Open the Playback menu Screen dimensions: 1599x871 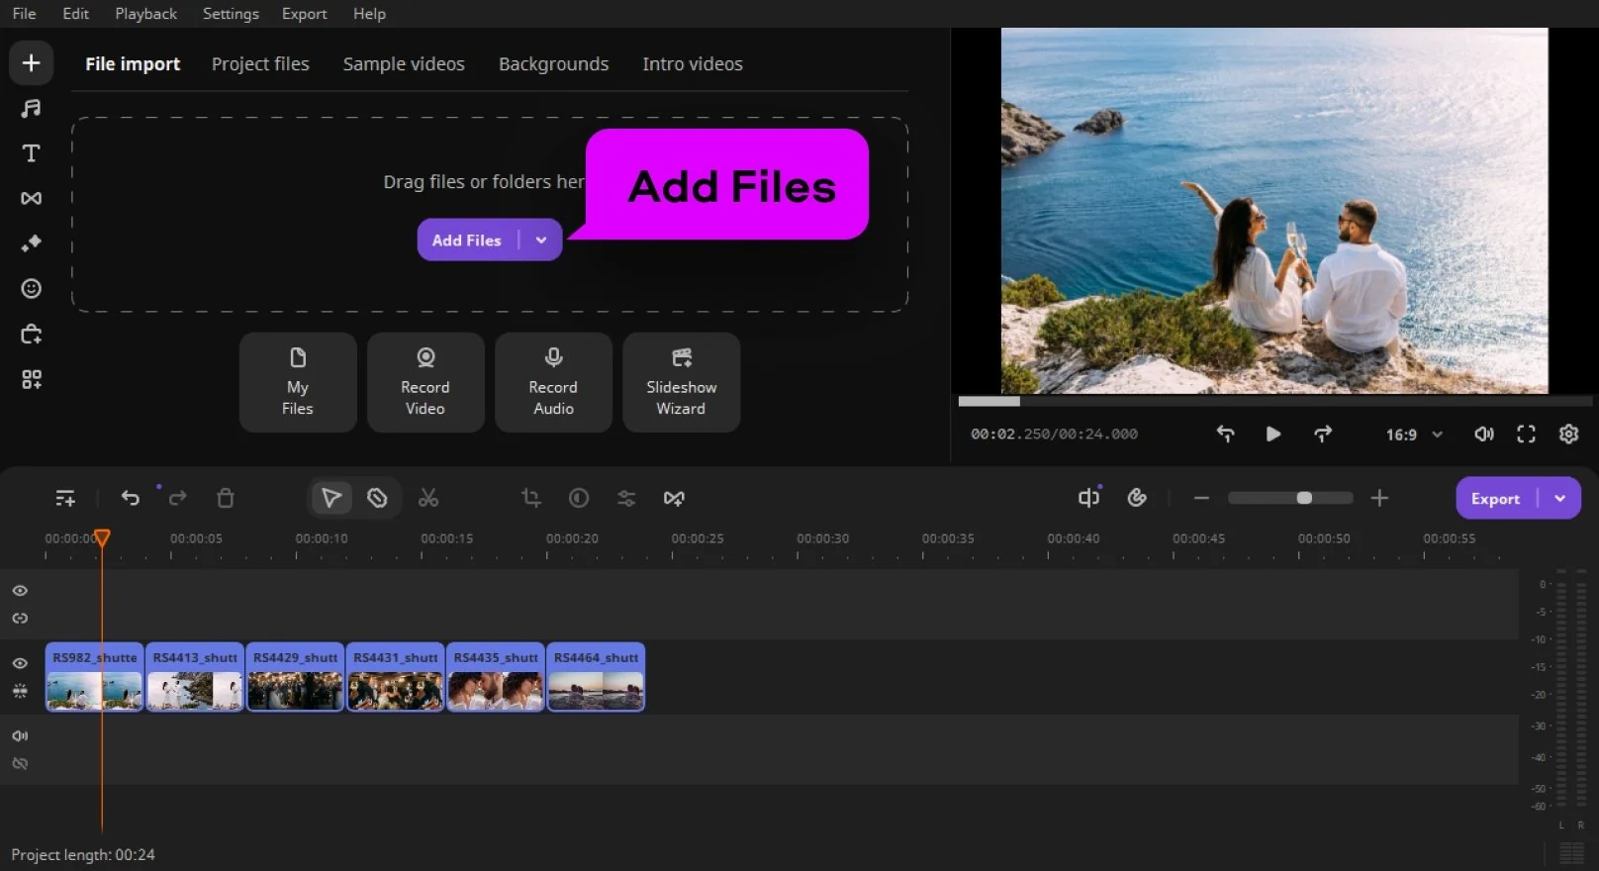point(145,14)
